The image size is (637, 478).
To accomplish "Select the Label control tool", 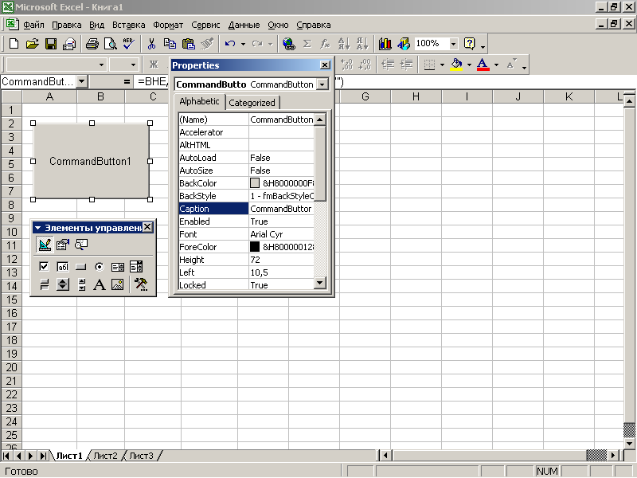I will pyautogui.click(x=99, y=284).
